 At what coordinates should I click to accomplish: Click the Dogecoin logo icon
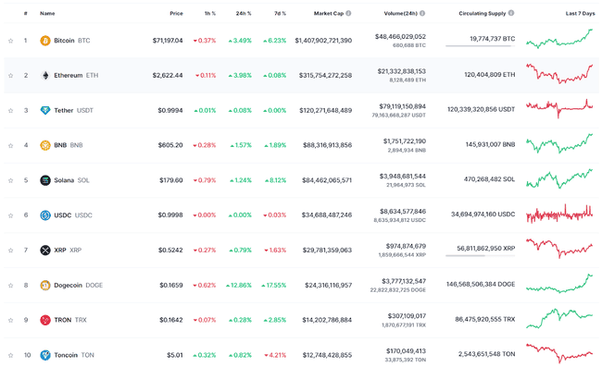pyautogui.click(x=45, y=285)
